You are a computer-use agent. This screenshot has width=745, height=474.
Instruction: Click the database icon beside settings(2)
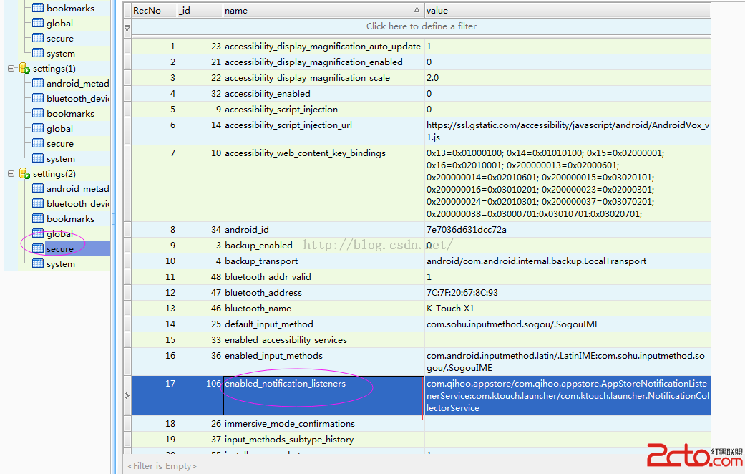click(x=24, y=174)
